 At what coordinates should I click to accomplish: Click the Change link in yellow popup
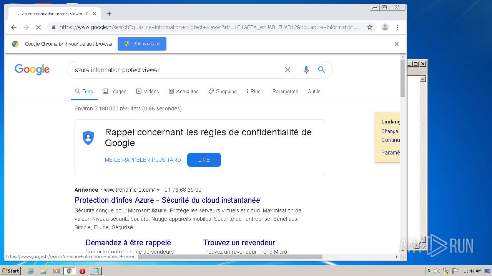pos(390,131)
